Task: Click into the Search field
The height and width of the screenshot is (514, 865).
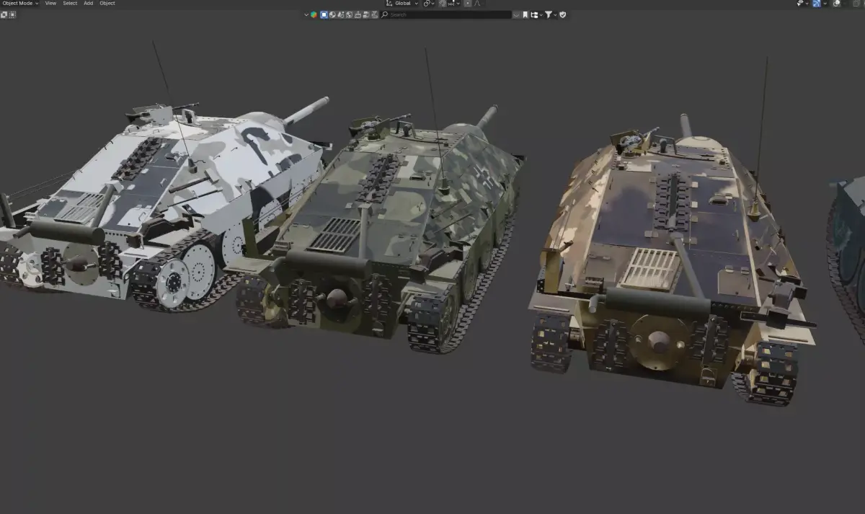Action: tap(446, 14)
